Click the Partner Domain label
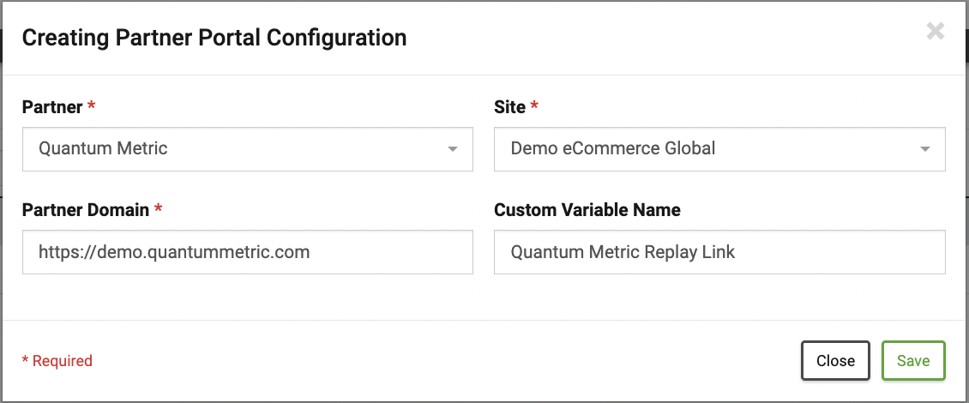The width and height of the screenshot is (969, 403). pos(85,210)
